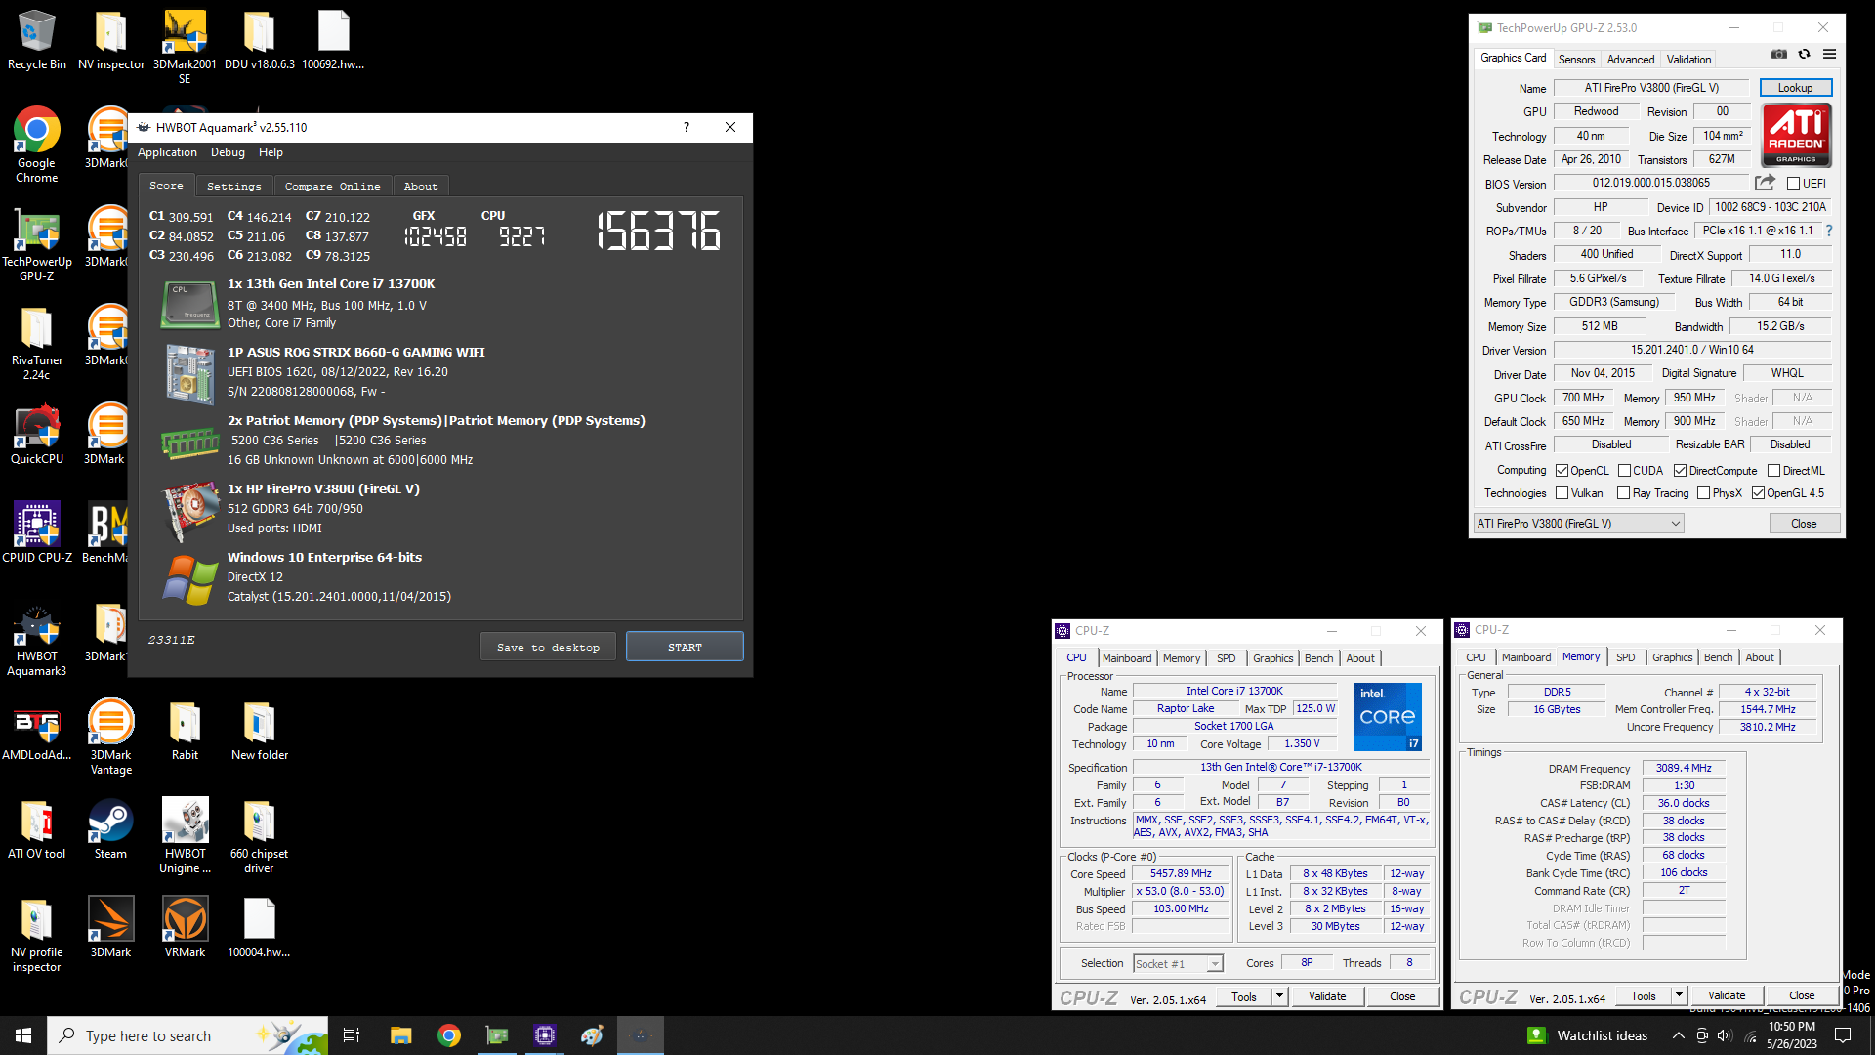Viewport: 1875px width, 1055px height.
Task: Open HWBOT Aquamark3 desktop icon
Action: [37, 640]
